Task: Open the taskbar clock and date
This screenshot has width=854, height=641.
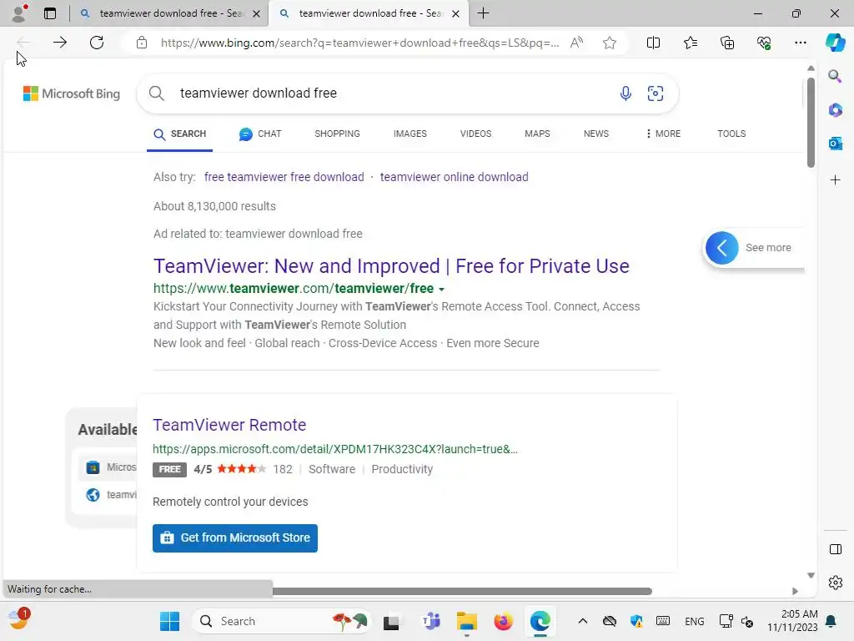Action: 792,621
